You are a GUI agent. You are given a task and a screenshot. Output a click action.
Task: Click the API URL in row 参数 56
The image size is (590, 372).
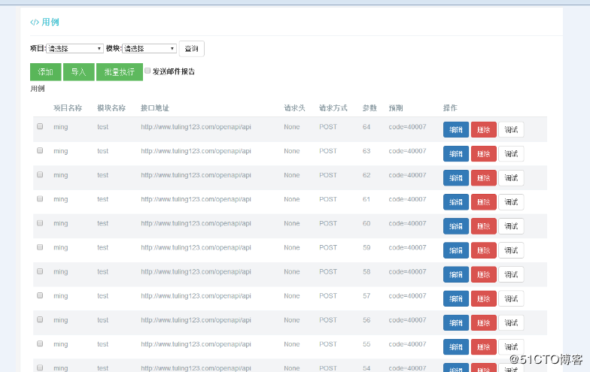pyautogui.click(x=196, y=320)
